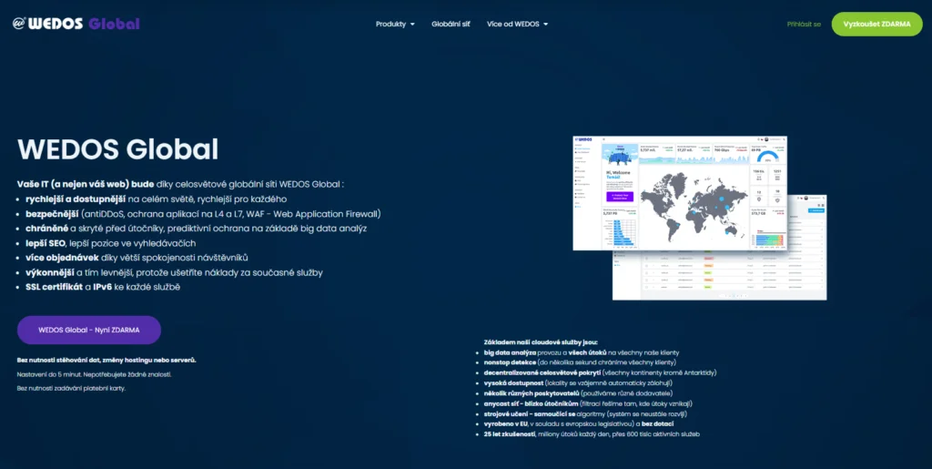Click the Vyzkoušet ZDARMA button
This screenshot has height=469, width=932.
tap(876, 25)
